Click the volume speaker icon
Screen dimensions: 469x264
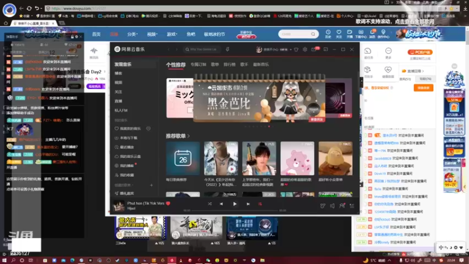[x=332, y=206]
